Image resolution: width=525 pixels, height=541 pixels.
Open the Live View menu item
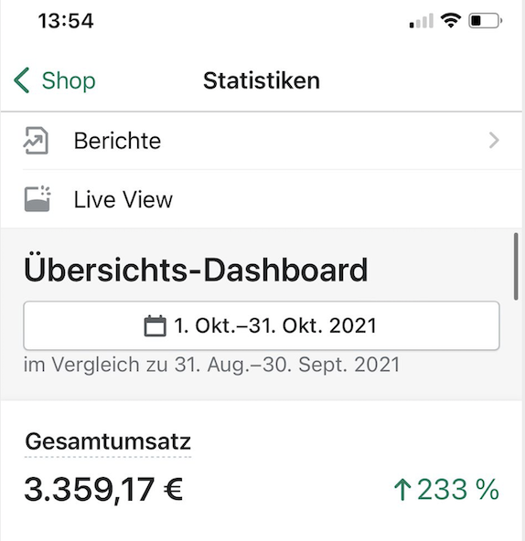tap(261, 199)
